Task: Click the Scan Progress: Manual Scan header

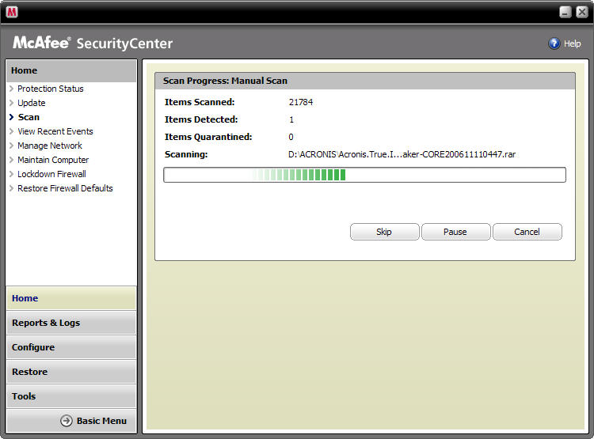Action: [x=365, y=81]
